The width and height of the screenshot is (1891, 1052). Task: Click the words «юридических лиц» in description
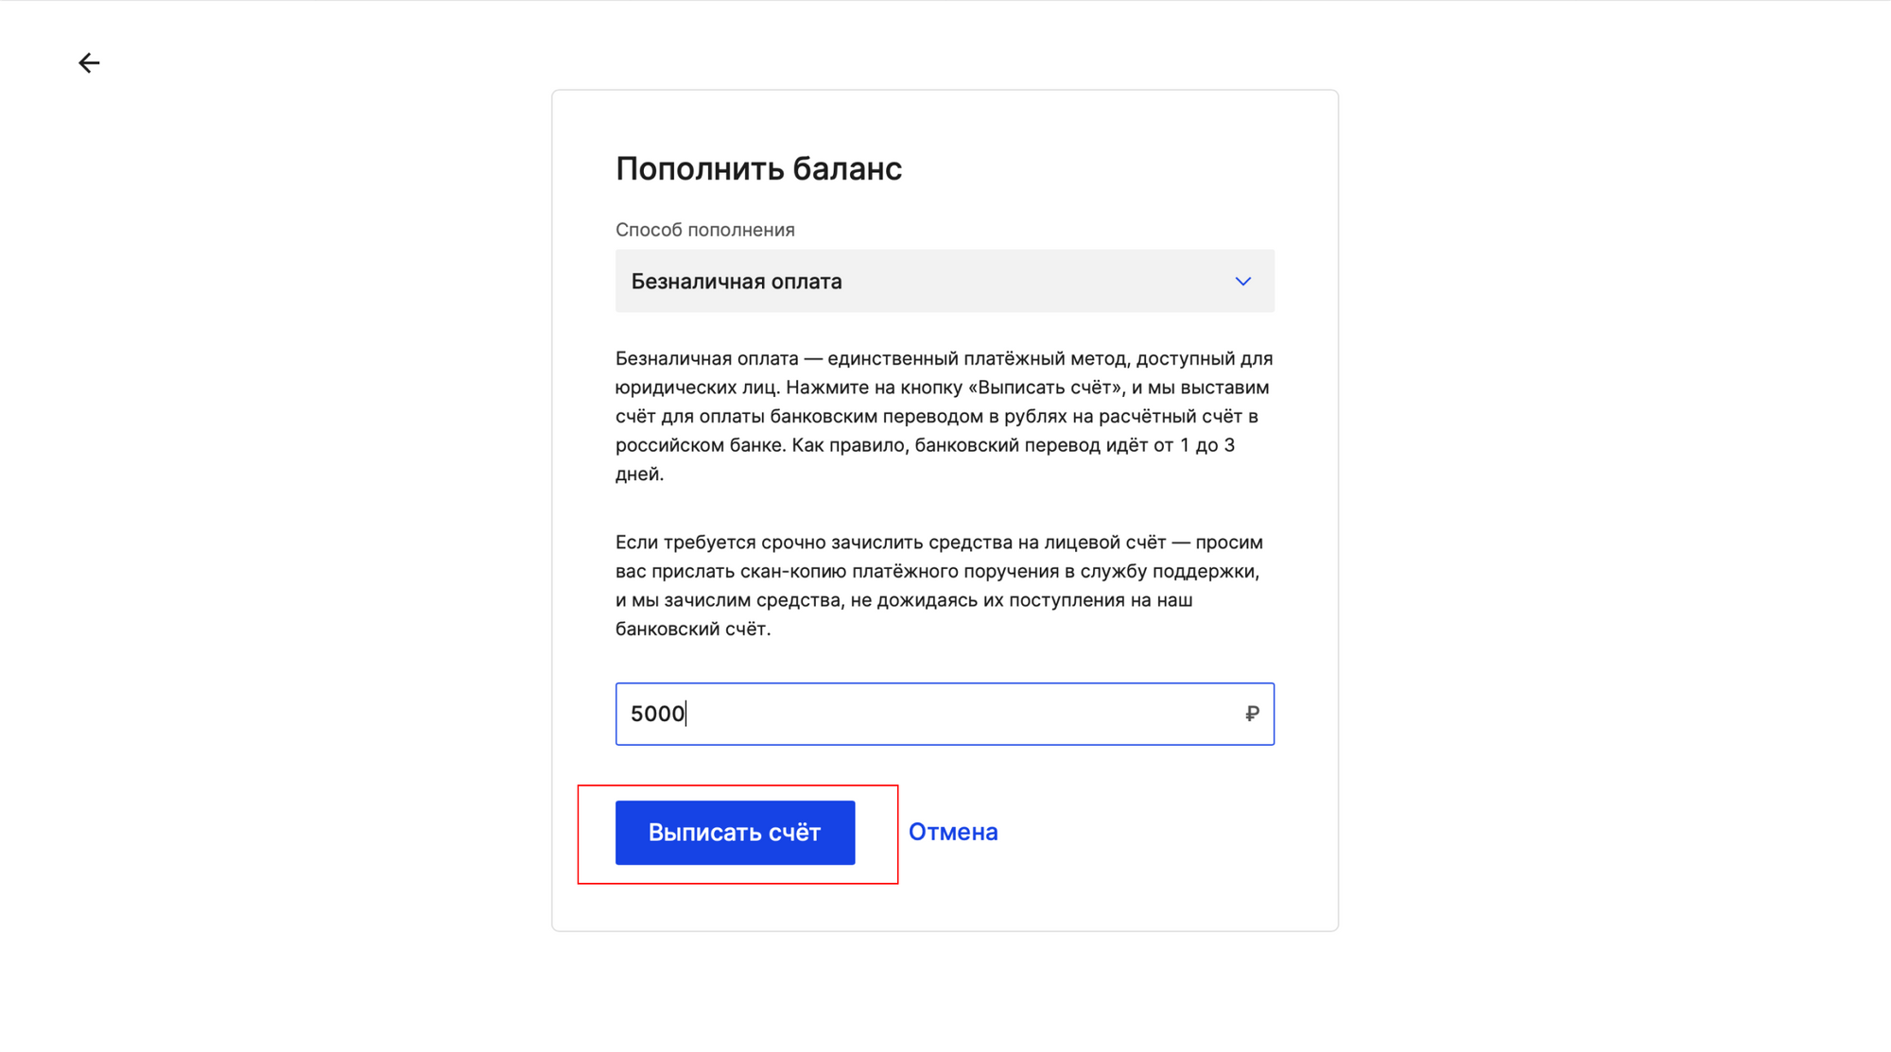click(x=697, y=388)
